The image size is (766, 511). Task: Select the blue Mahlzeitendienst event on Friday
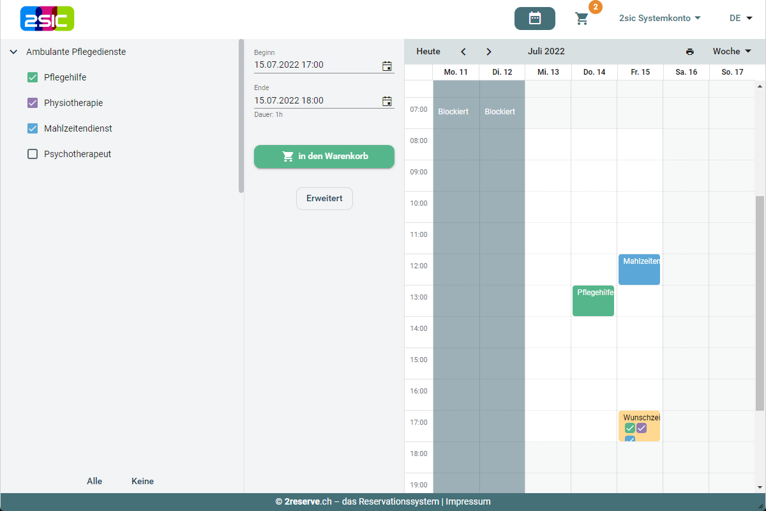click(x=639, y=270)
